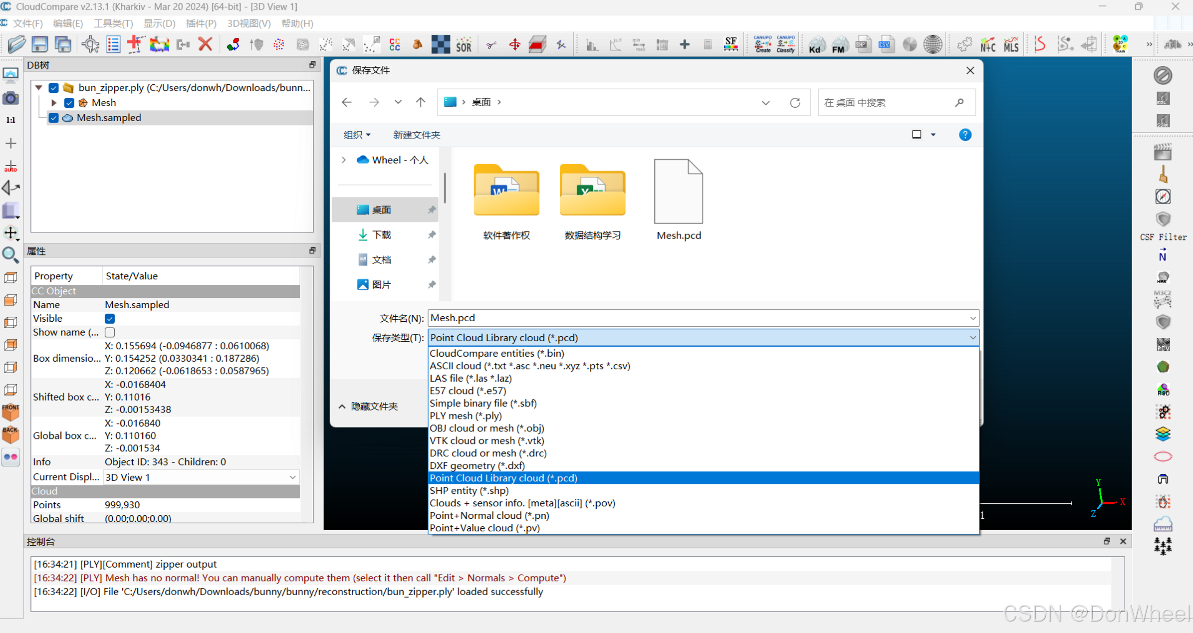Screen dimensions: 1193x633
Task: Enable the Show name checkbox
Action: [x=110, y=332]
